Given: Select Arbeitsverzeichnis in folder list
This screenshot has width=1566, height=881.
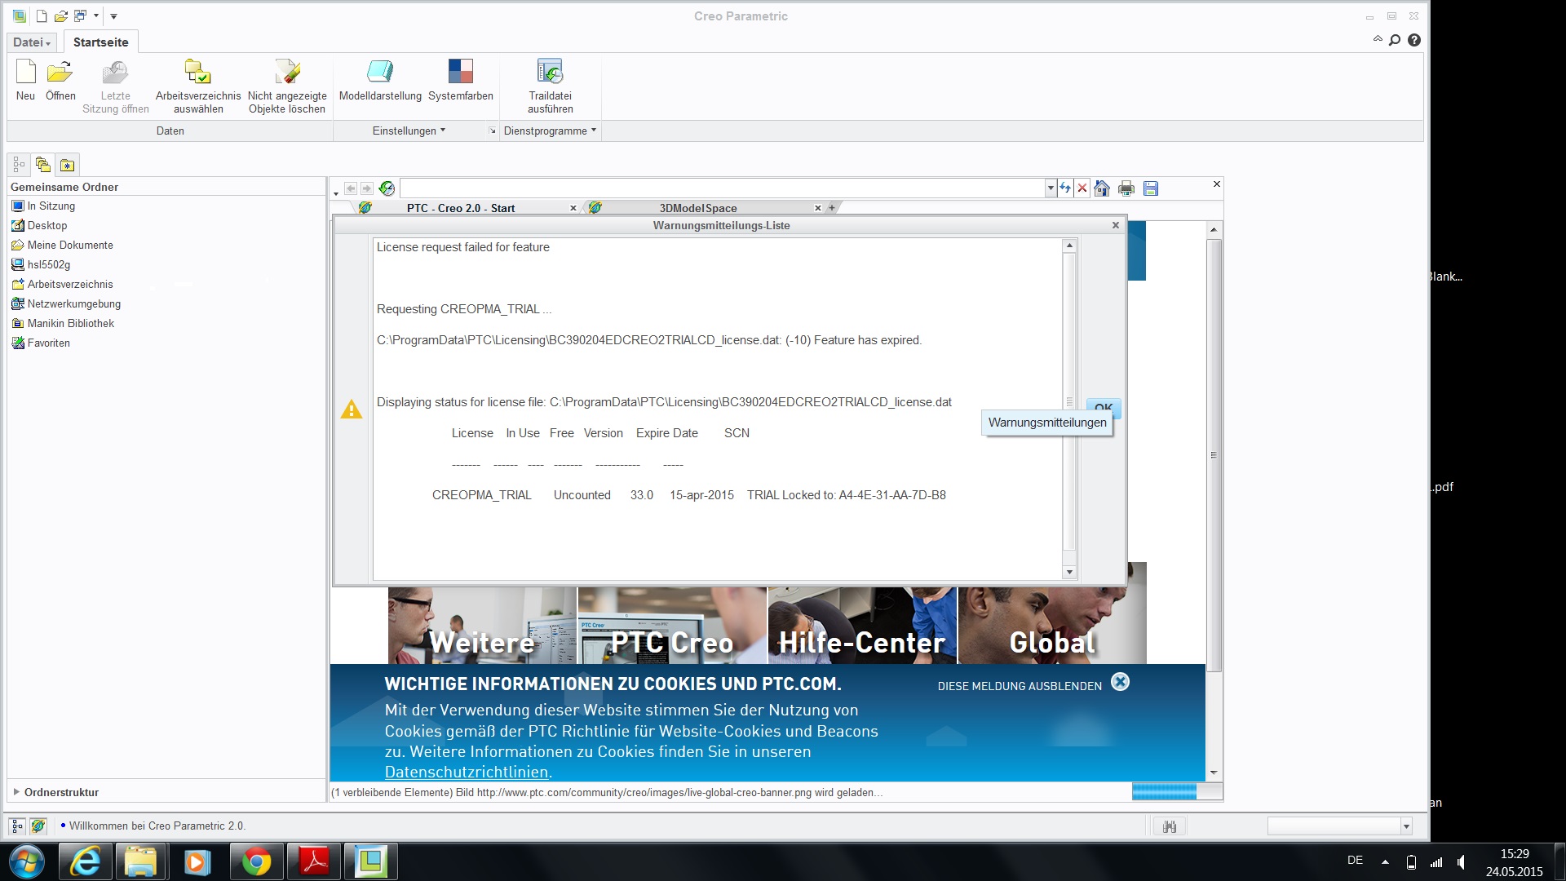Looking at the screenshot, I should (x=62, y=285).
